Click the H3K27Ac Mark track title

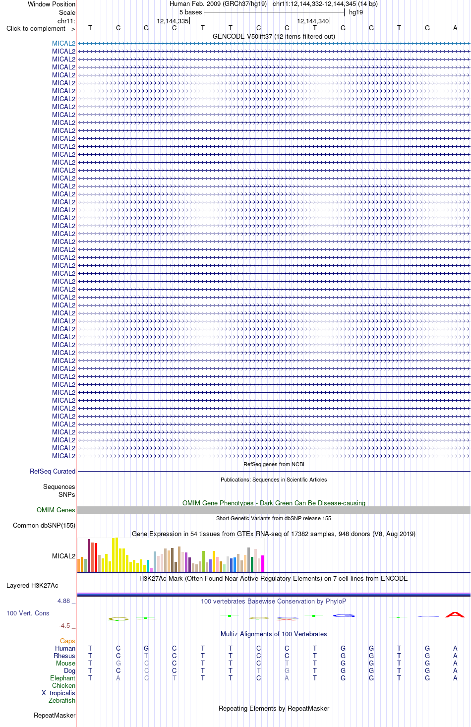[274, 578]
